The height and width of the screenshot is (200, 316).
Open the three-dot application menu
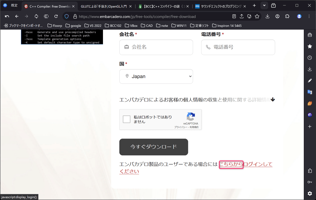tap(309, 16)
